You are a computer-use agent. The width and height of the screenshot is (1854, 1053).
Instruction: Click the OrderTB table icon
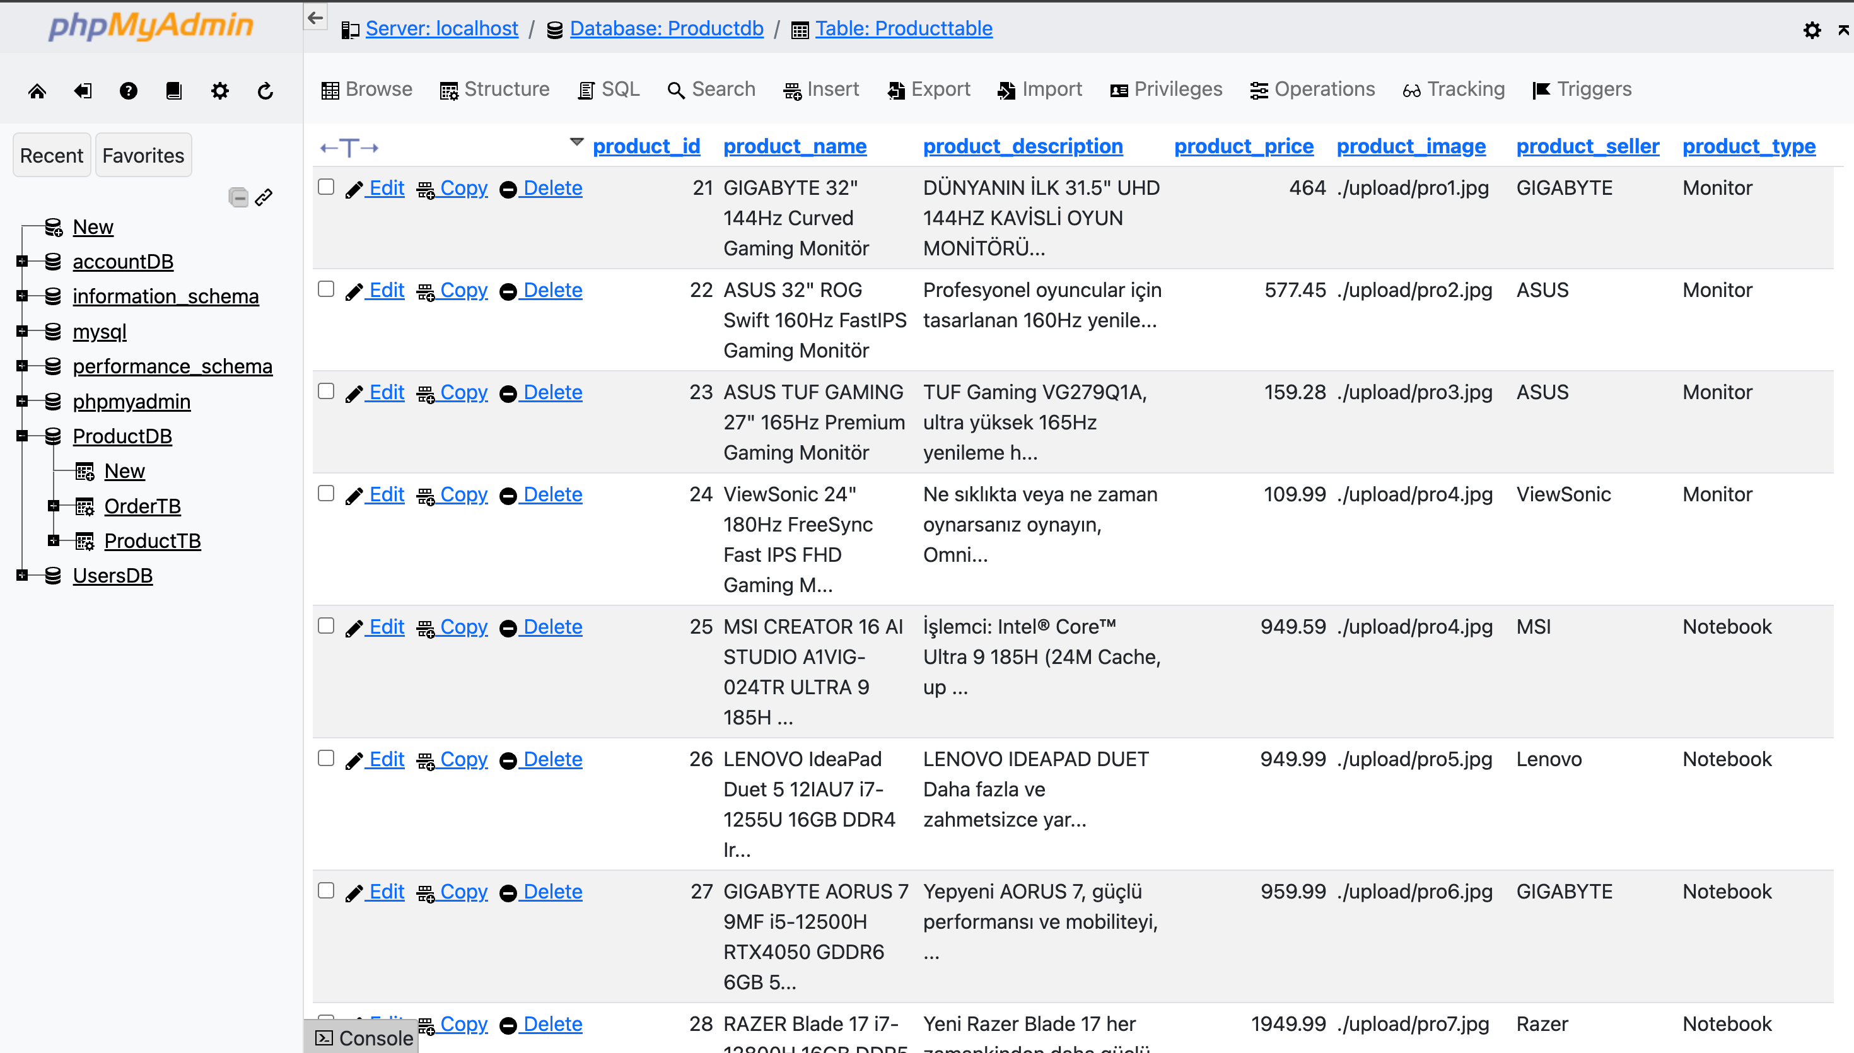(x=85, y=506)
